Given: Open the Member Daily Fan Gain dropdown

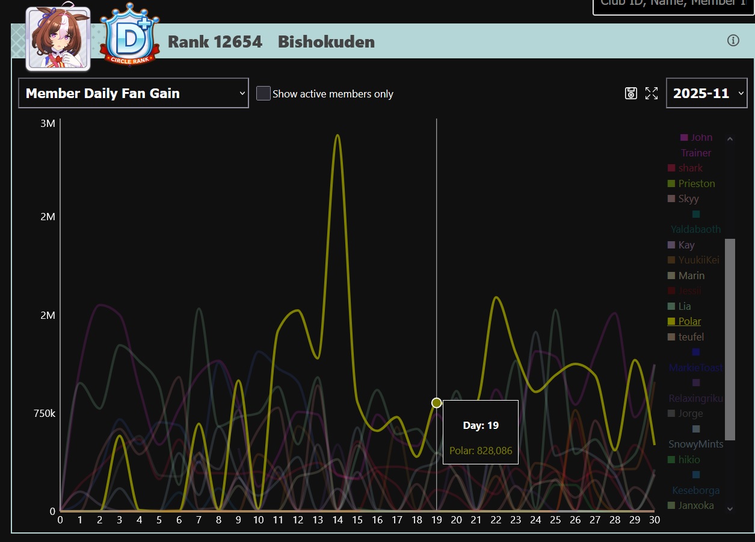Looking at the screenshot, I should [x=134, y=93].
